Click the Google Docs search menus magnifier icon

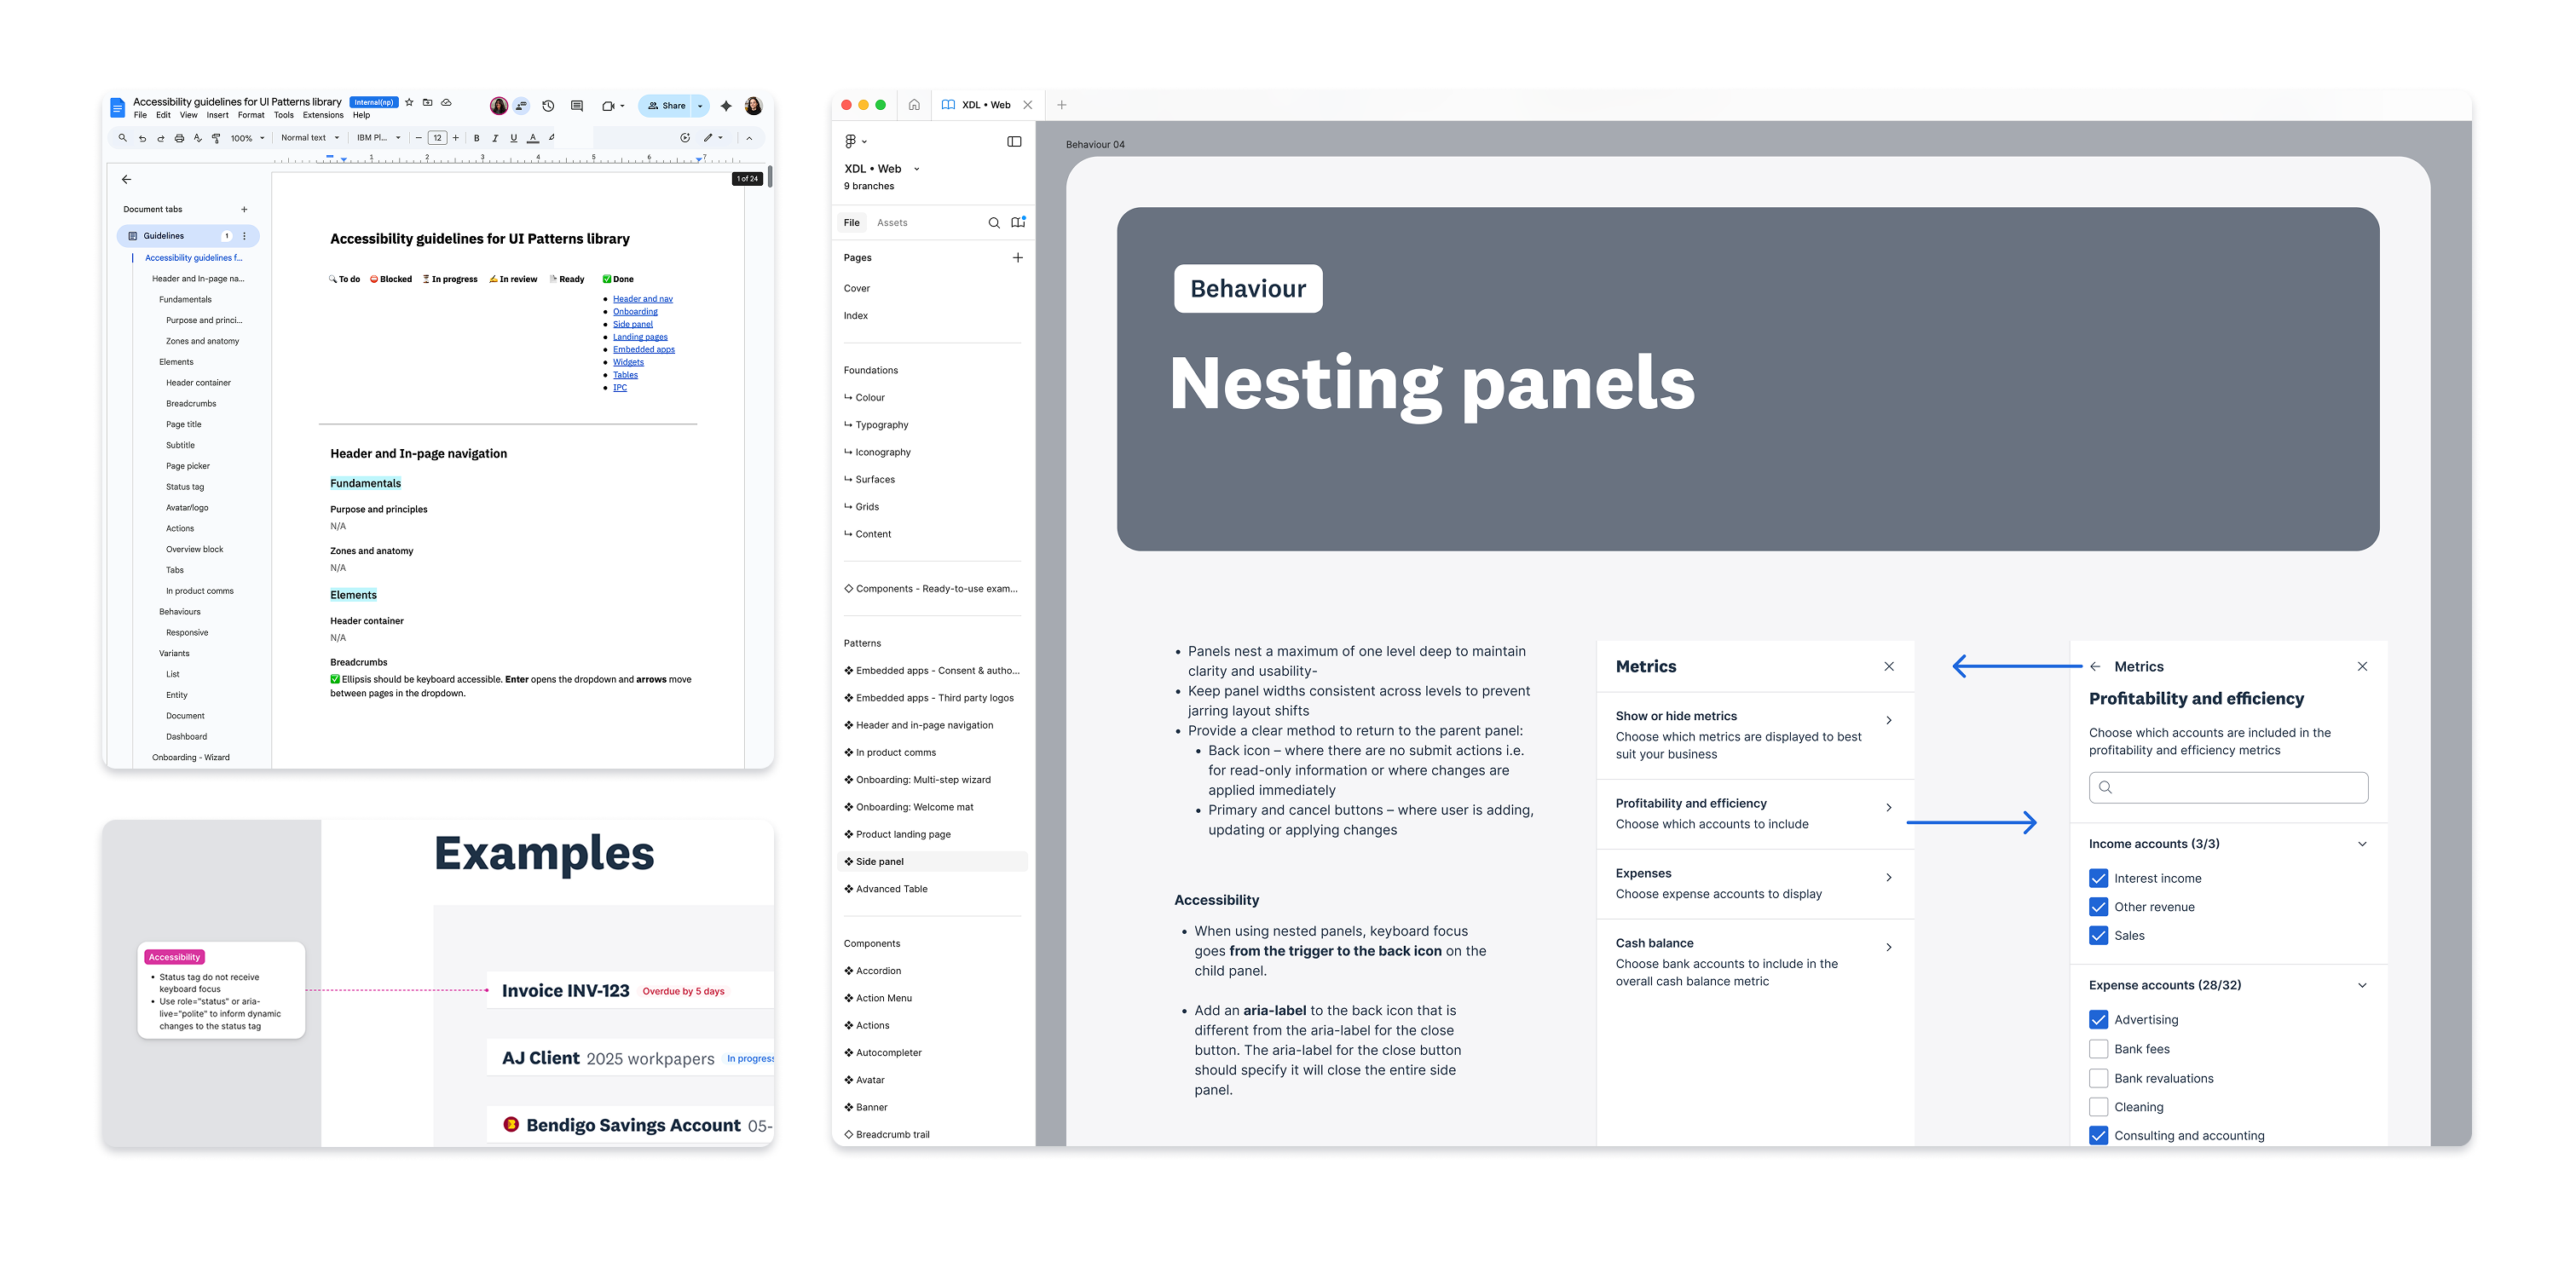[x=122, y=138]
